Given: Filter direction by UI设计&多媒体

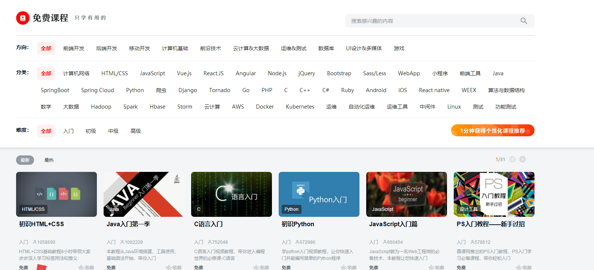Looking at the screenshot, I should coord(364,48).
